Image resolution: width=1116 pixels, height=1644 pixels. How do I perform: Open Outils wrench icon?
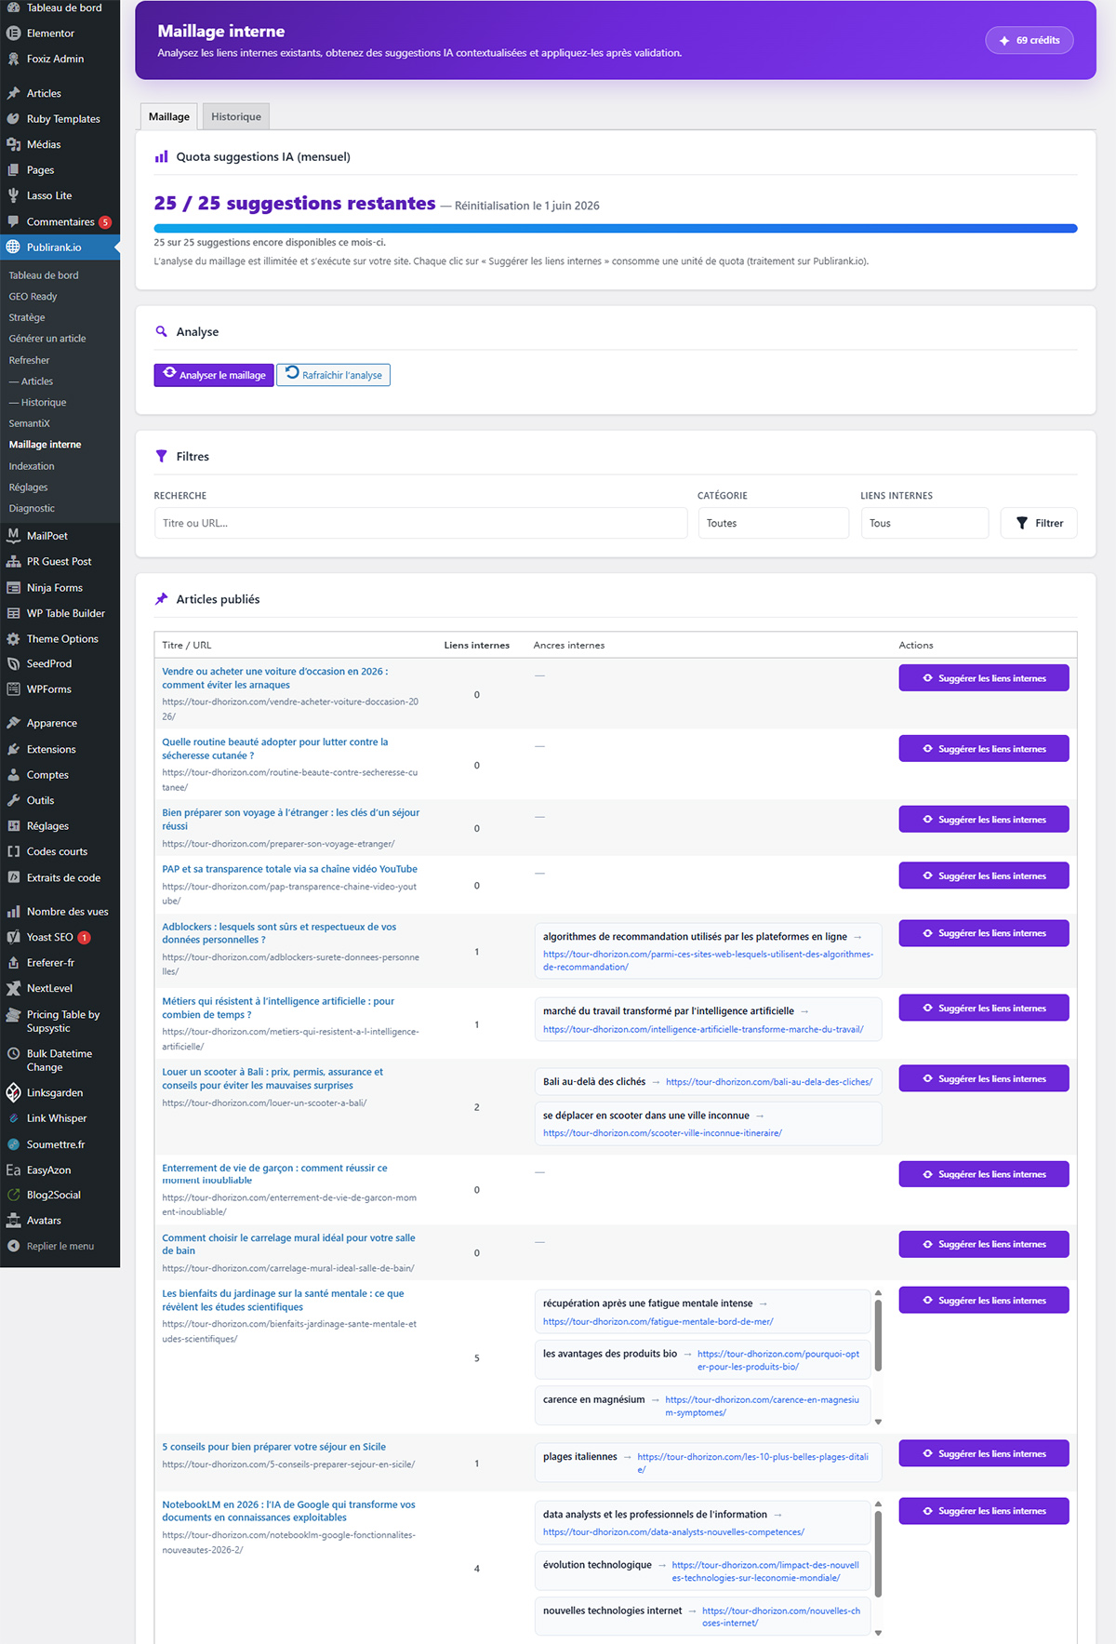click(x=13, y=800)
